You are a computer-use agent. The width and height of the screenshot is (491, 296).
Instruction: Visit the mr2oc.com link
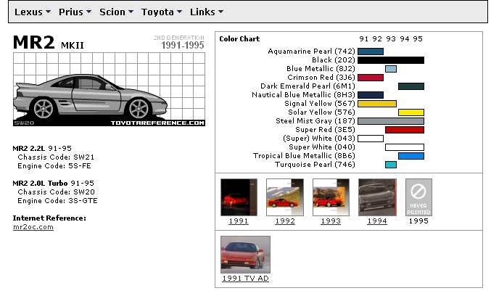(x=33, y=227)
